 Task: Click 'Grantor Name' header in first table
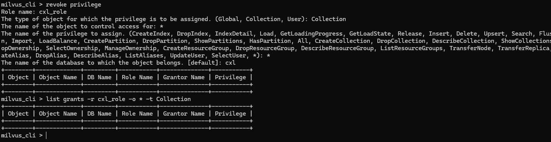coord(184,77)
